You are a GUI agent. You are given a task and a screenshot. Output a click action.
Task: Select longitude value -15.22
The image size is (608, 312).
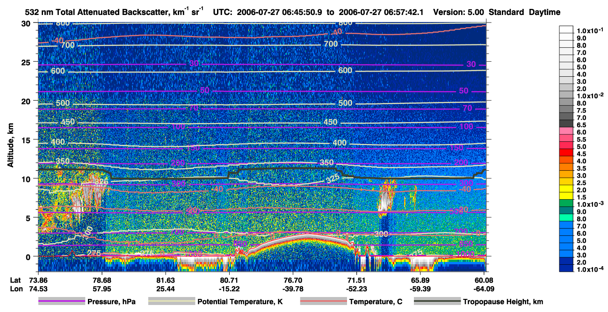click(229, 288)
